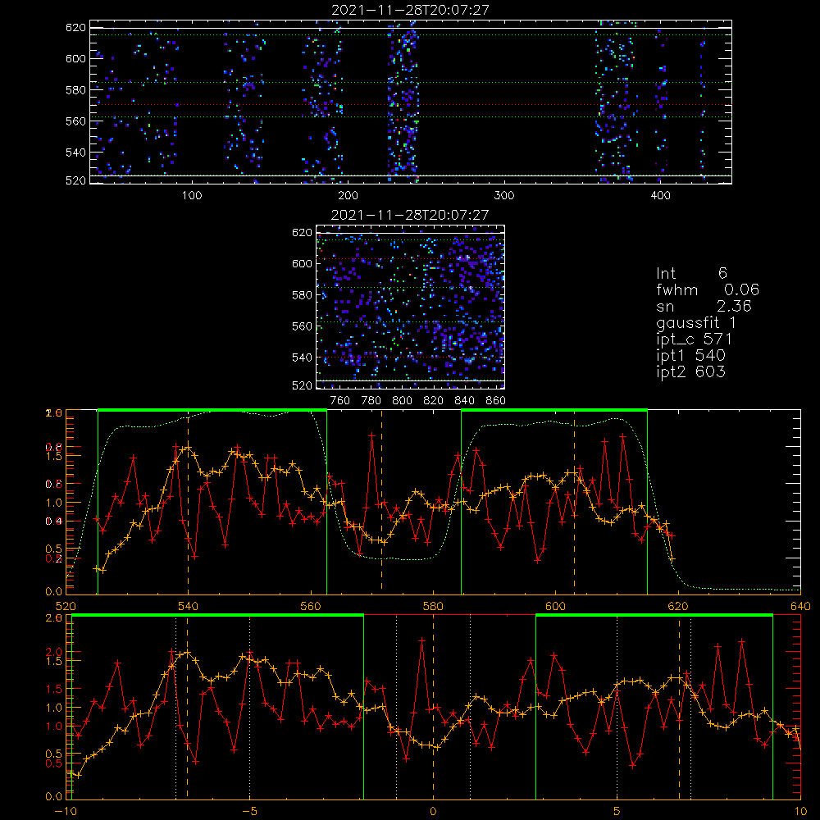Screen dimensions: 820x820
Task: Click y-axis label 520 of top spectrogram
Action: (75, 180)
